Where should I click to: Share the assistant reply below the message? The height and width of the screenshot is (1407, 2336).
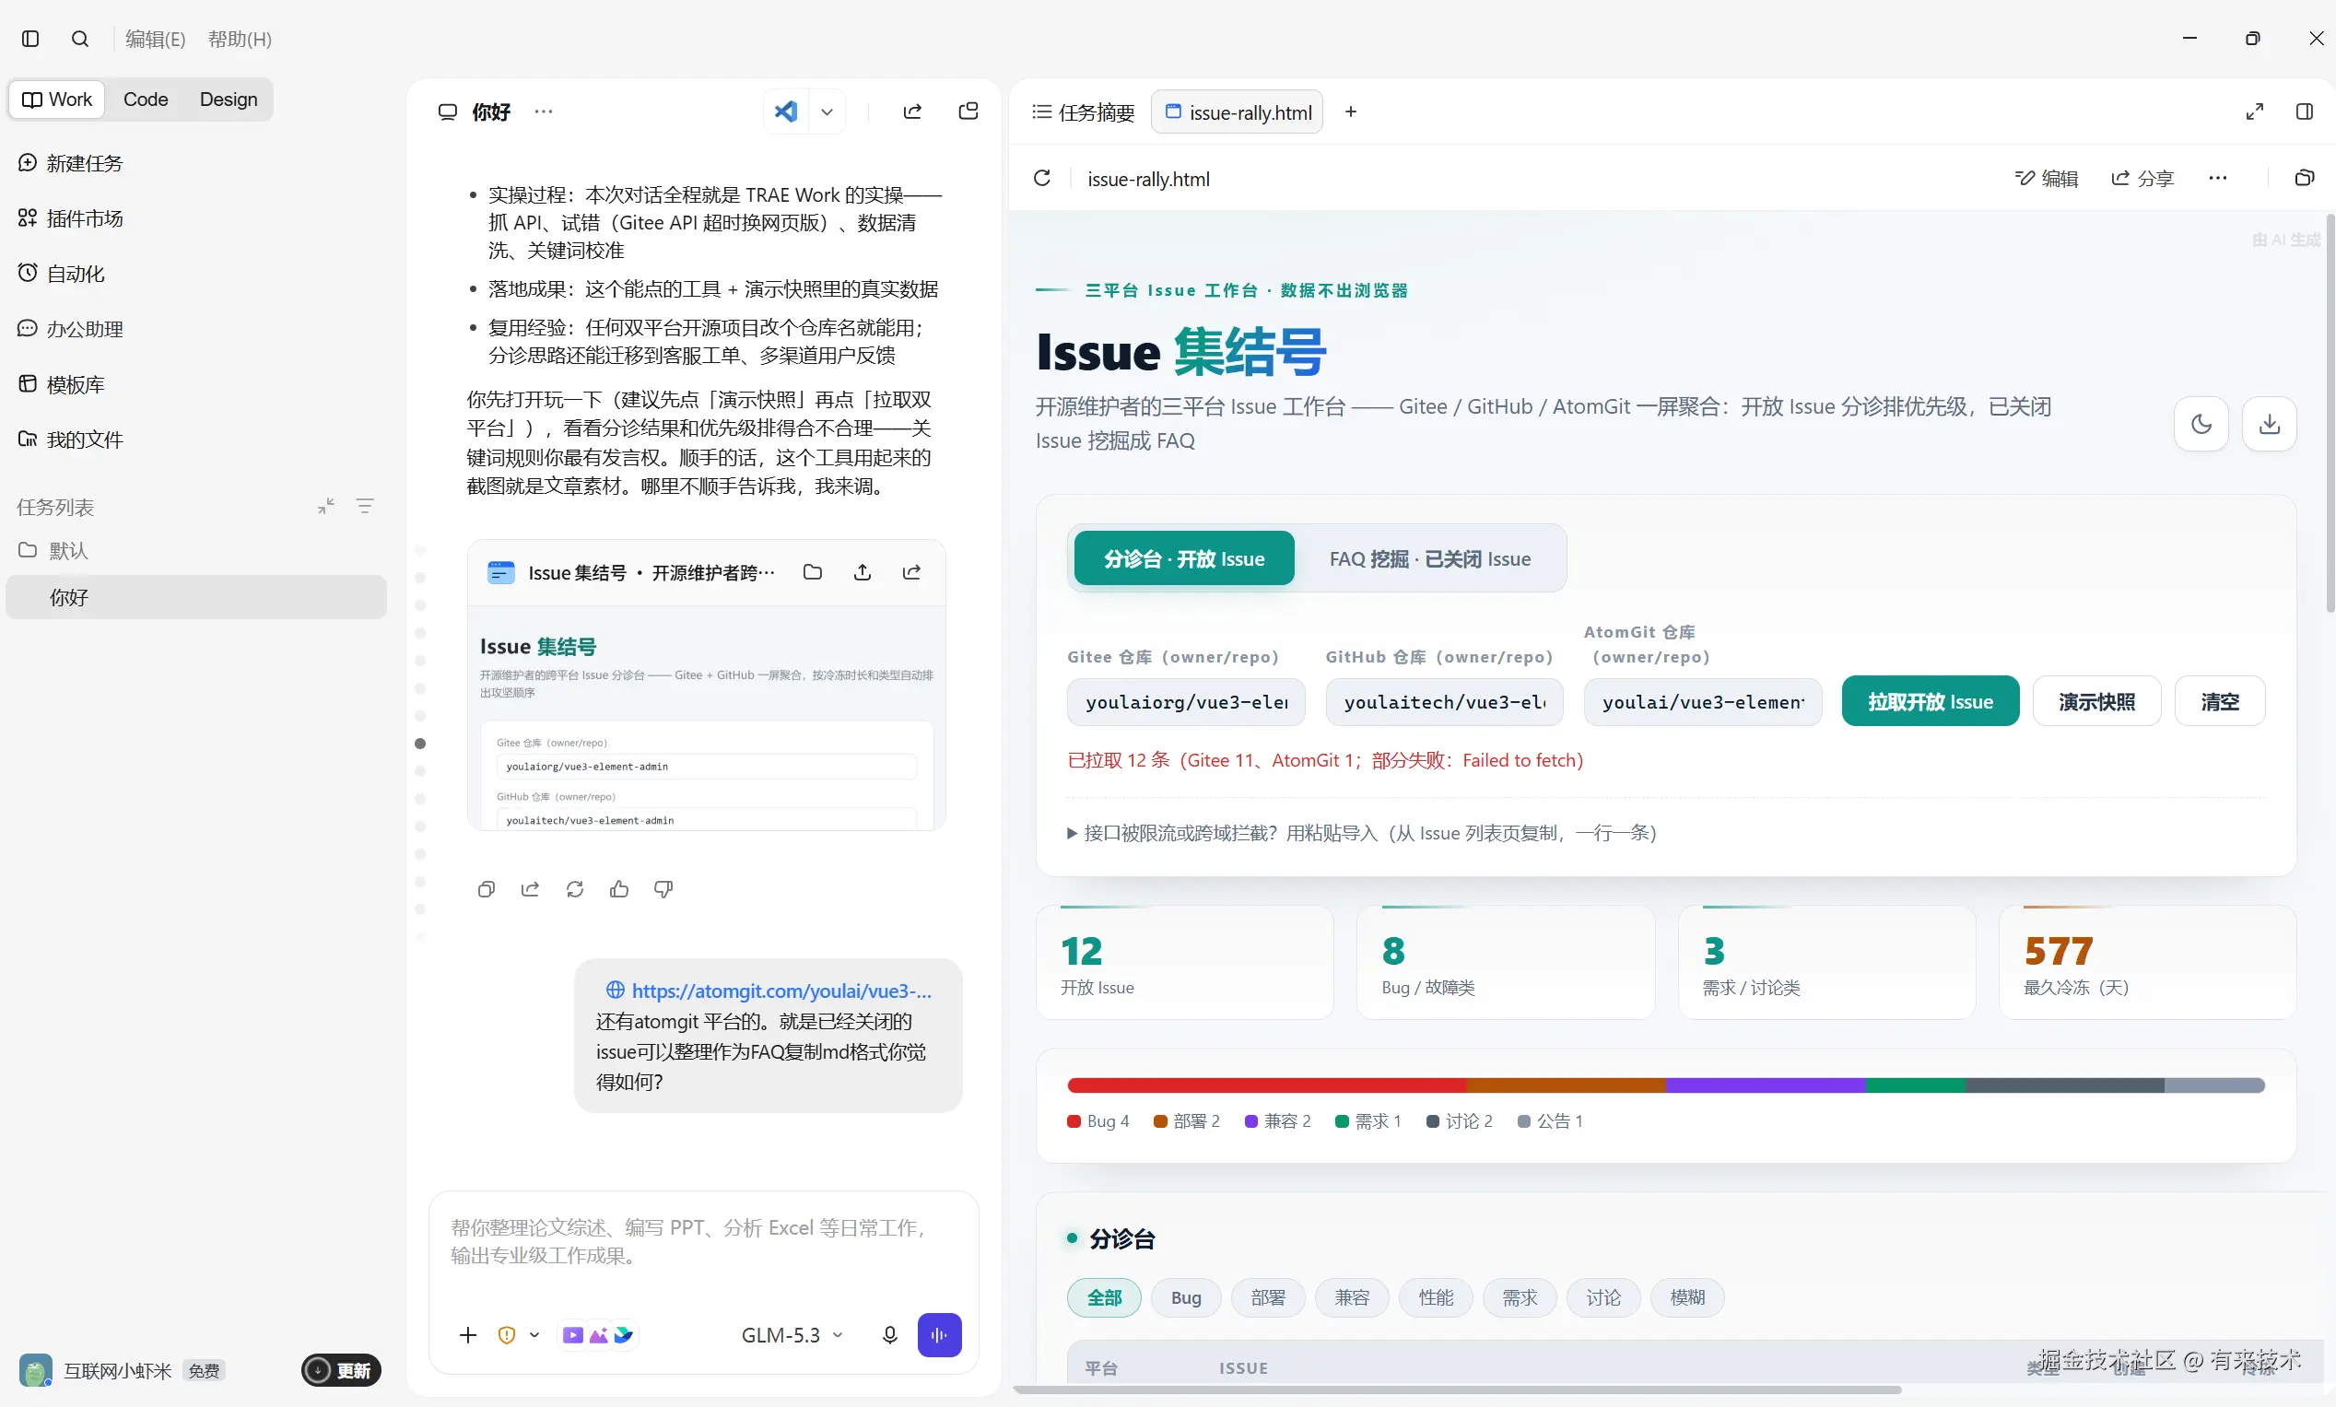(530, 889)
